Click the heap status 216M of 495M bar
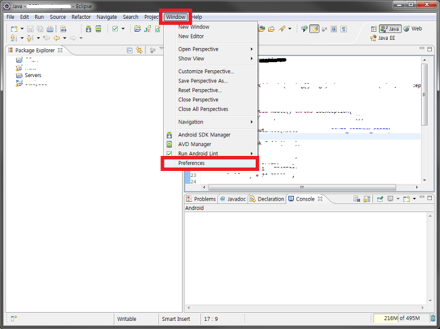The image size is (440, 329). [x=401, y=318]
